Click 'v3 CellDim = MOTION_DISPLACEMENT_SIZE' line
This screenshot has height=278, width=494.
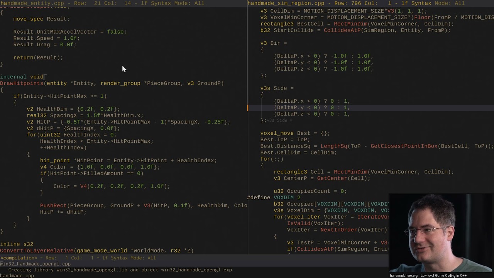tap(344, 11)
